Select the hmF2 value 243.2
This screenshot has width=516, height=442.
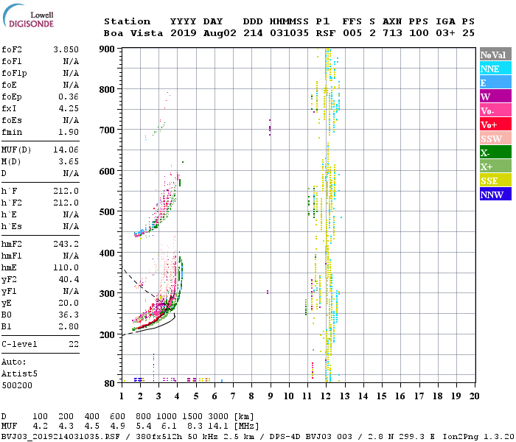66,243
